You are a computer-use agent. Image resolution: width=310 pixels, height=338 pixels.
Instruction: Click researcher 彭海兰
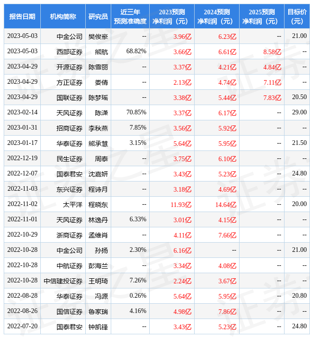point(98,266)
